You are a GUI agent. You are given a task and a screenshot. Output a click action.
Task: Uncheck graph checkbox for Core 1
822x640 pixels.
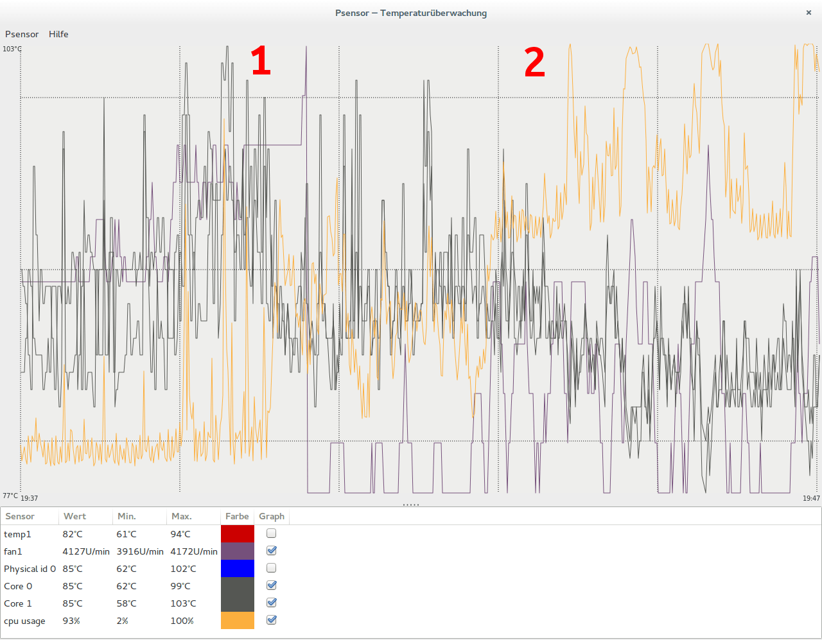point(272,603)
